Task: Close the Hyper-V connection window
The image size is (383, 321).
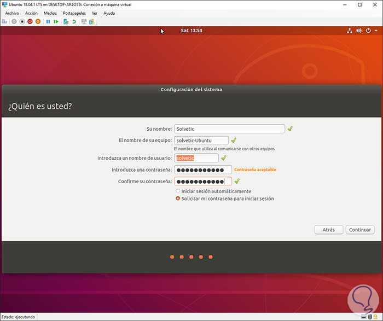Action: pos(375,4)
